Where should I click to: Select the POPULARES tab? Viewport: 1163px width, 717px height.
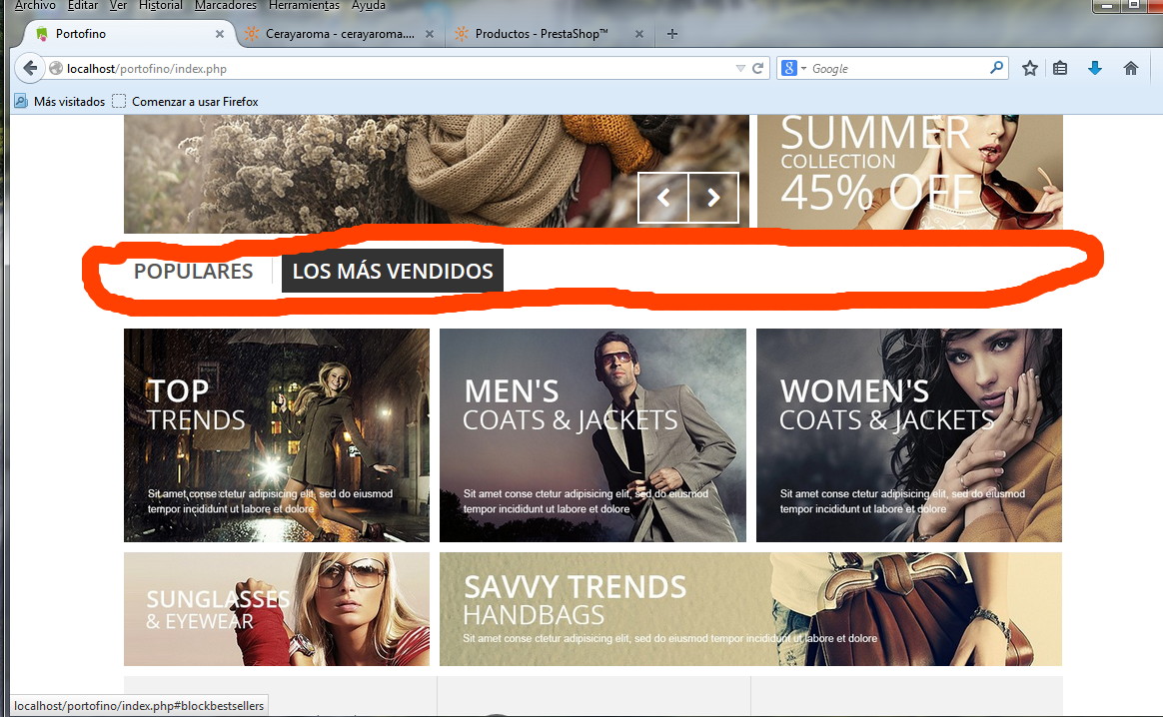click(x=193, y=271)
